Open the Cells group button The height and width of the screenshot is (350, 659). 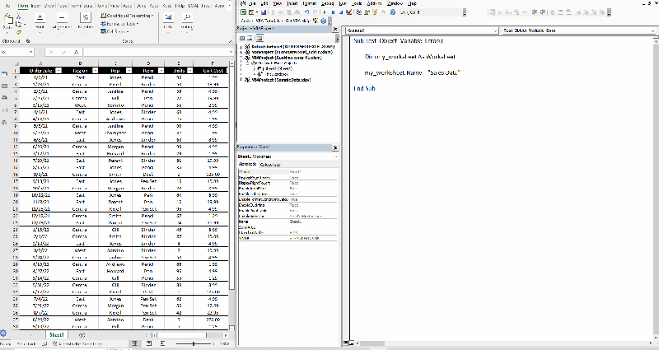(168, 21)
